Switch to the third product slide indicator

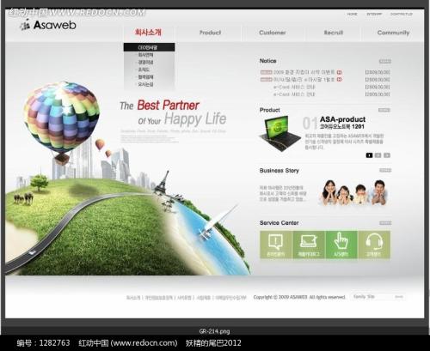coord(387,155)
